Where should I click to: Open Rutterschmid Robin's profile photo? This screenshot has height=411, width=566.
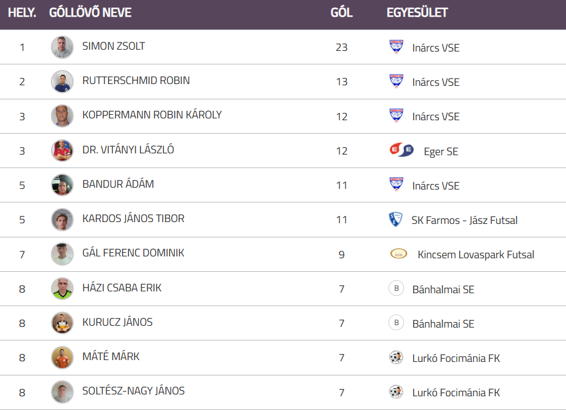click(x=62, y=82)
